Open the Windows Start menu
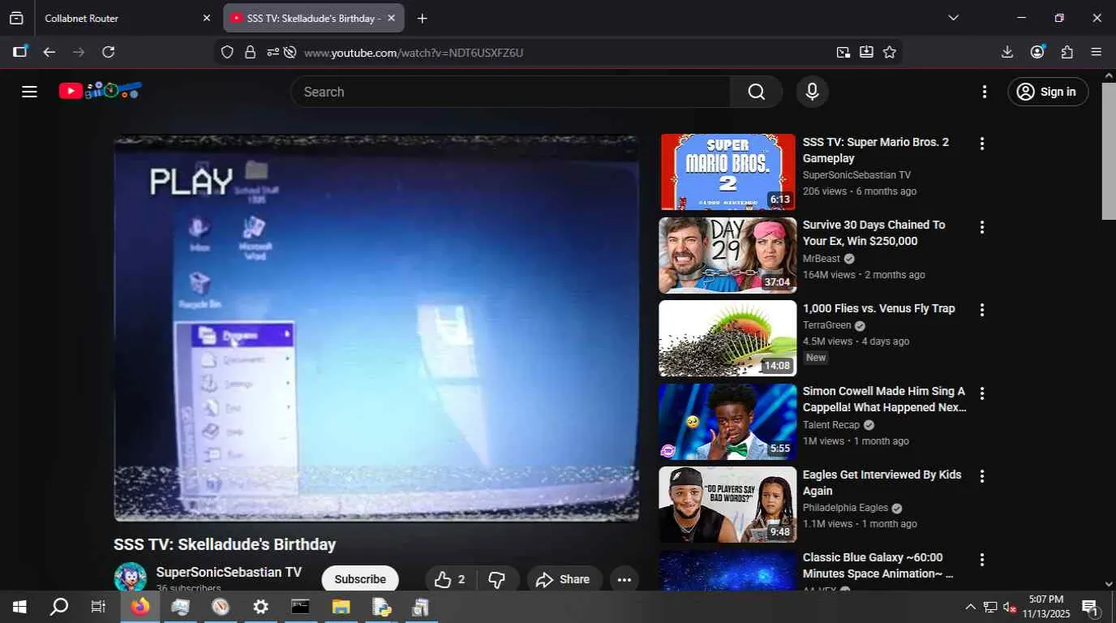 tap(19, 607)
